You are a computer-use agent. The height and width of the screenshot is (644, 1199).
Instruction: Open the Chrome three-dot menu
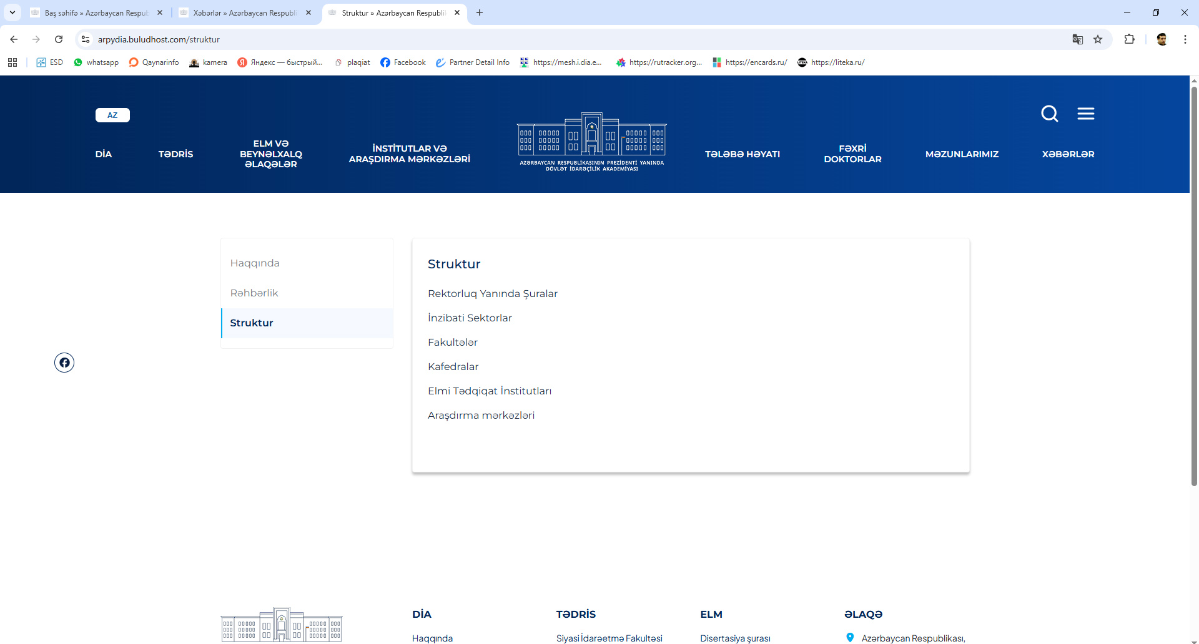point(1185,39)
